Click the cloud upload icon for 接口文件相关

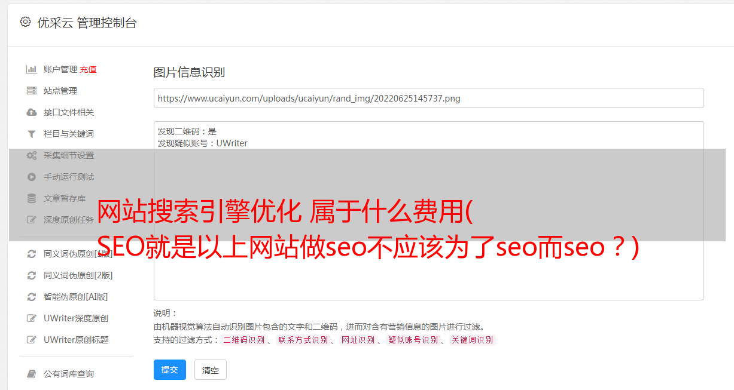click(x=32, y=112)
